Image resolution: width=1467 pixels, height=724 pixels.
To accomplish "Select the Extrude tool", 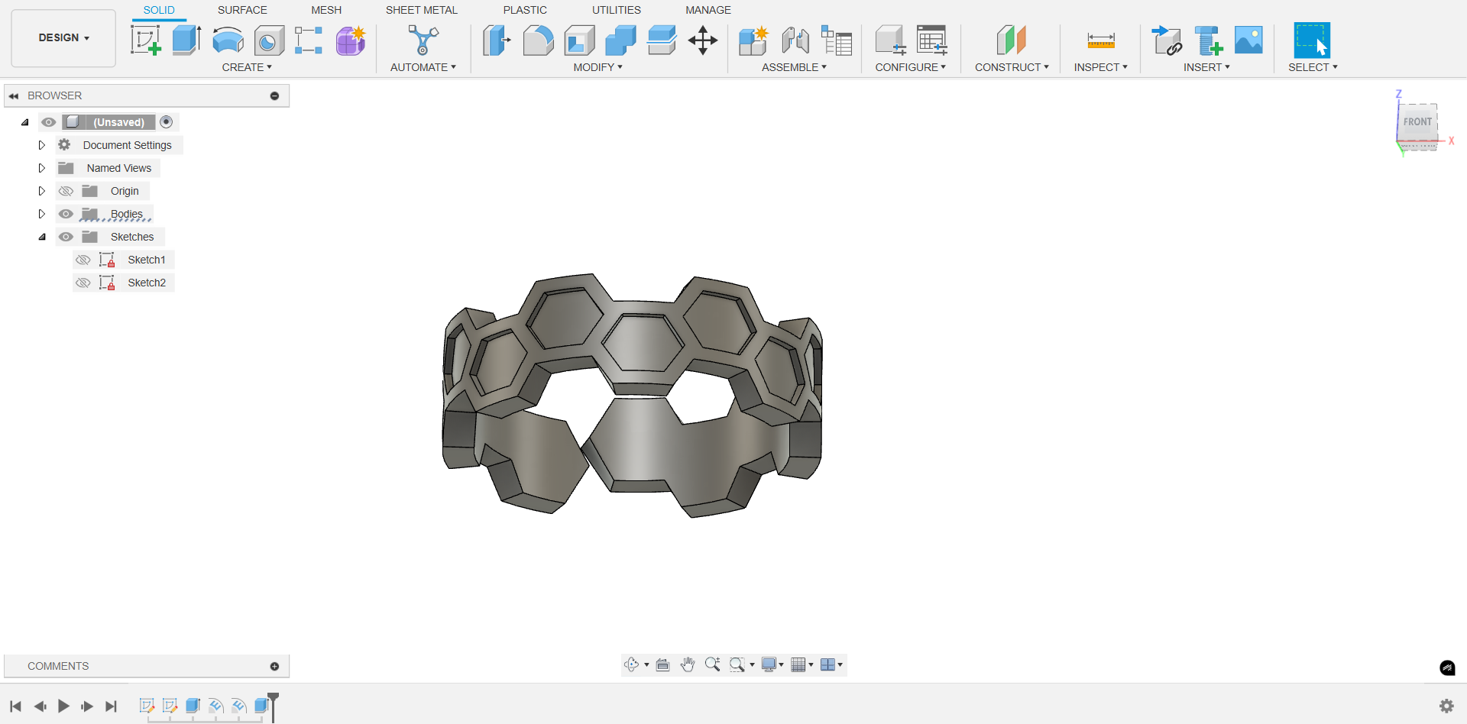I will pyautogui.click(x=186, y=40).
